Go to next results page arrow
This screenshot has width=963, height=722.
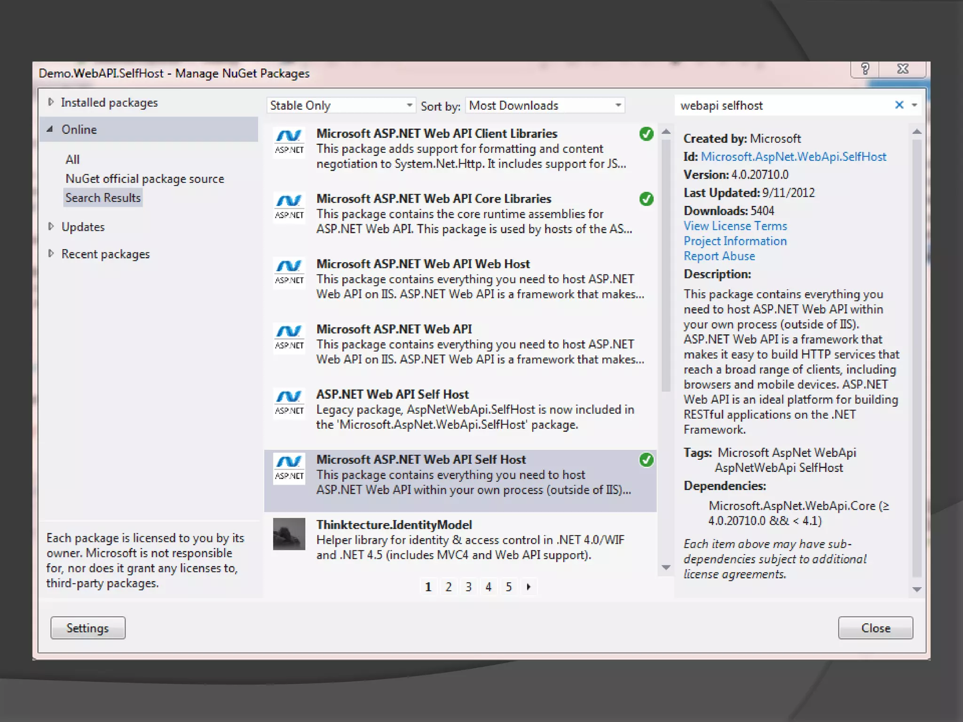529,587
